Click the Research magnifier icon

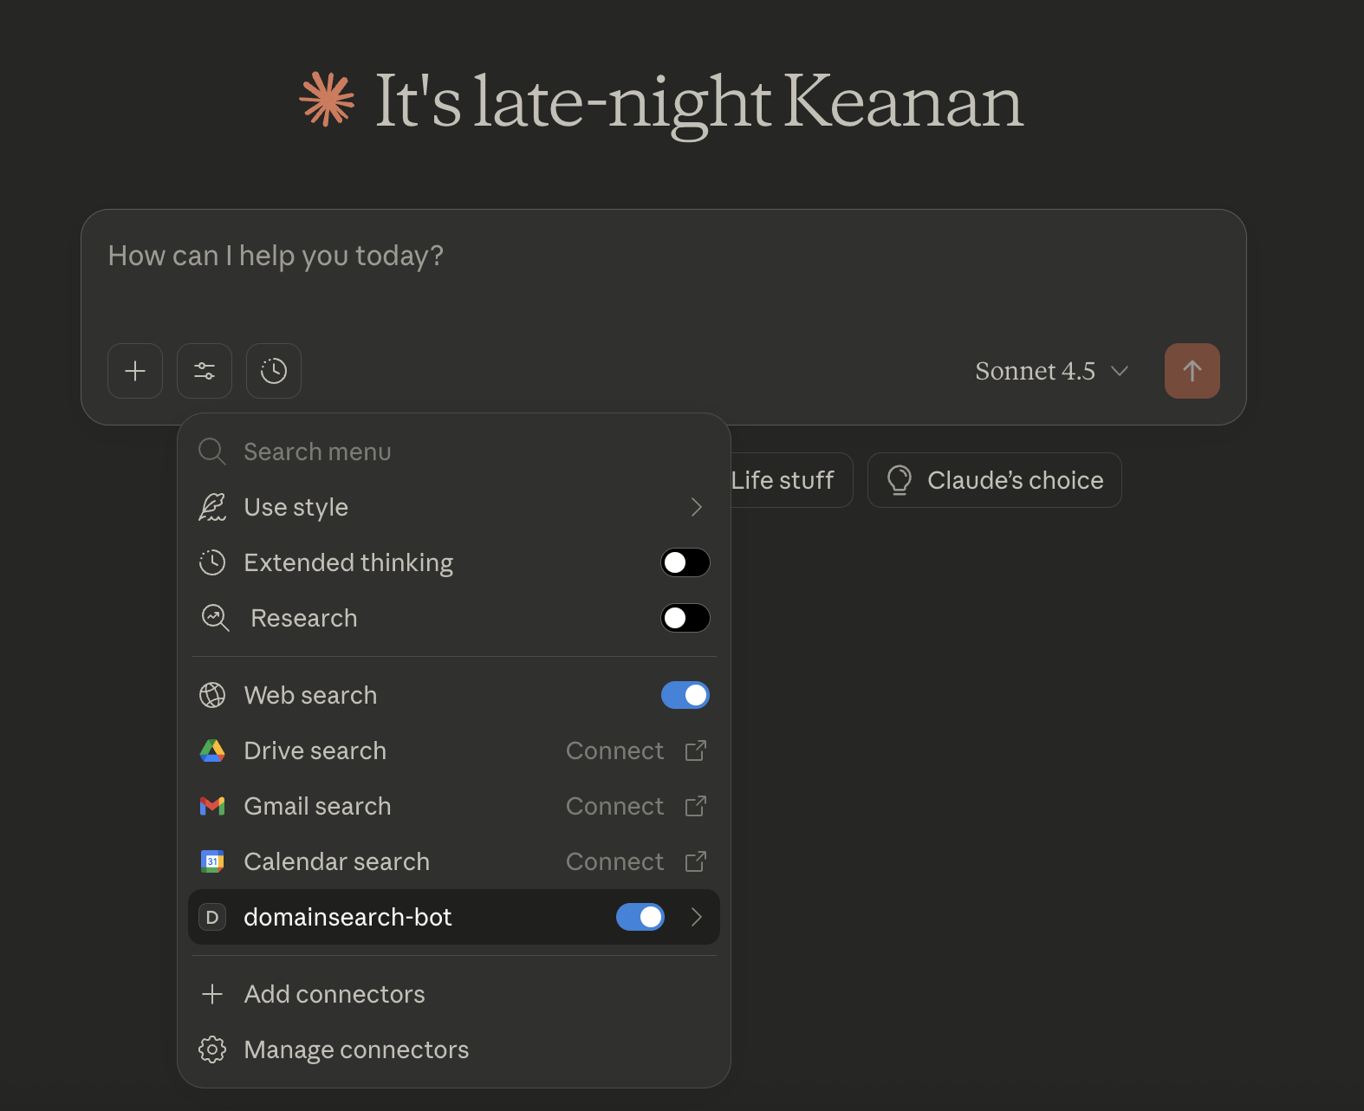pyautogui.click(x=216, y=618)
